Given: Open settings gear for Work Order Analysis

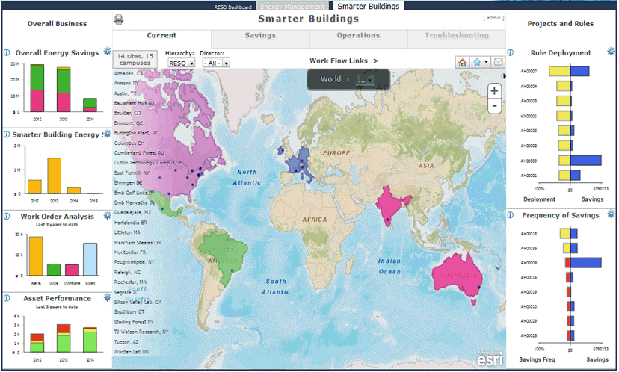Looking at the screenshot, I should tap(107, 215).
